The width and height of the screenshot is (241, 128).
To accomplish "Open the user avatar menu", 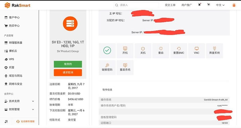I will (234, 5).
